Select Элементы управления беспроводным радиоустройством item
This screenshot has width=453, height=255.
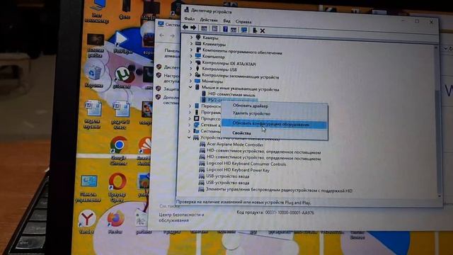click(279, 190)
